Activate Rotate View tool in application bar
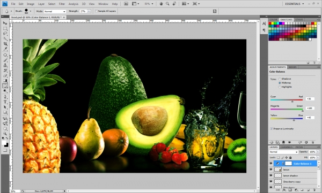Screen dimensions: 322x193 click(x=174, y=4)
